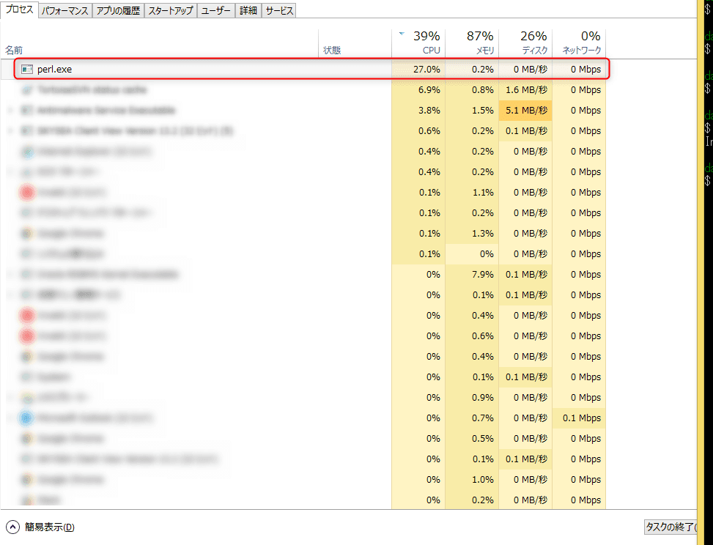
Task: Click the Microsoft Outlook process icon
Action: click(27, 418)
